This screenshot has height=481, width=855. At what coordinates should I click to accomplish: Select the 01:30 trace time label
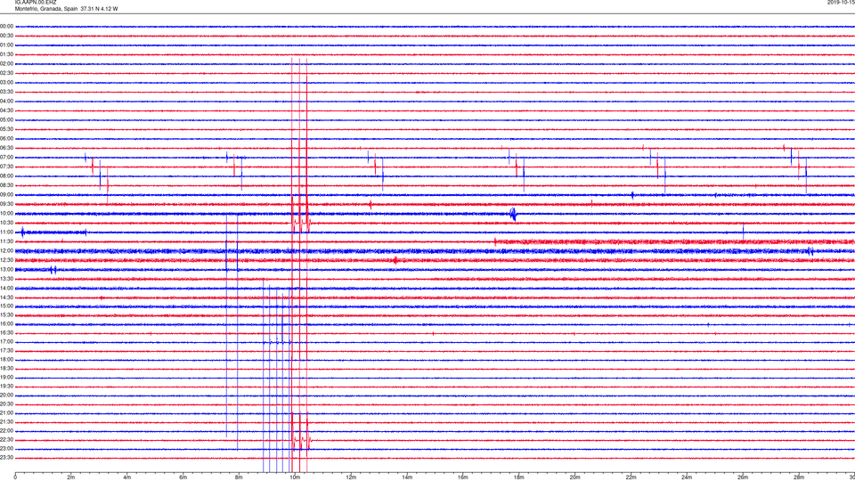[x=7, y=54]
